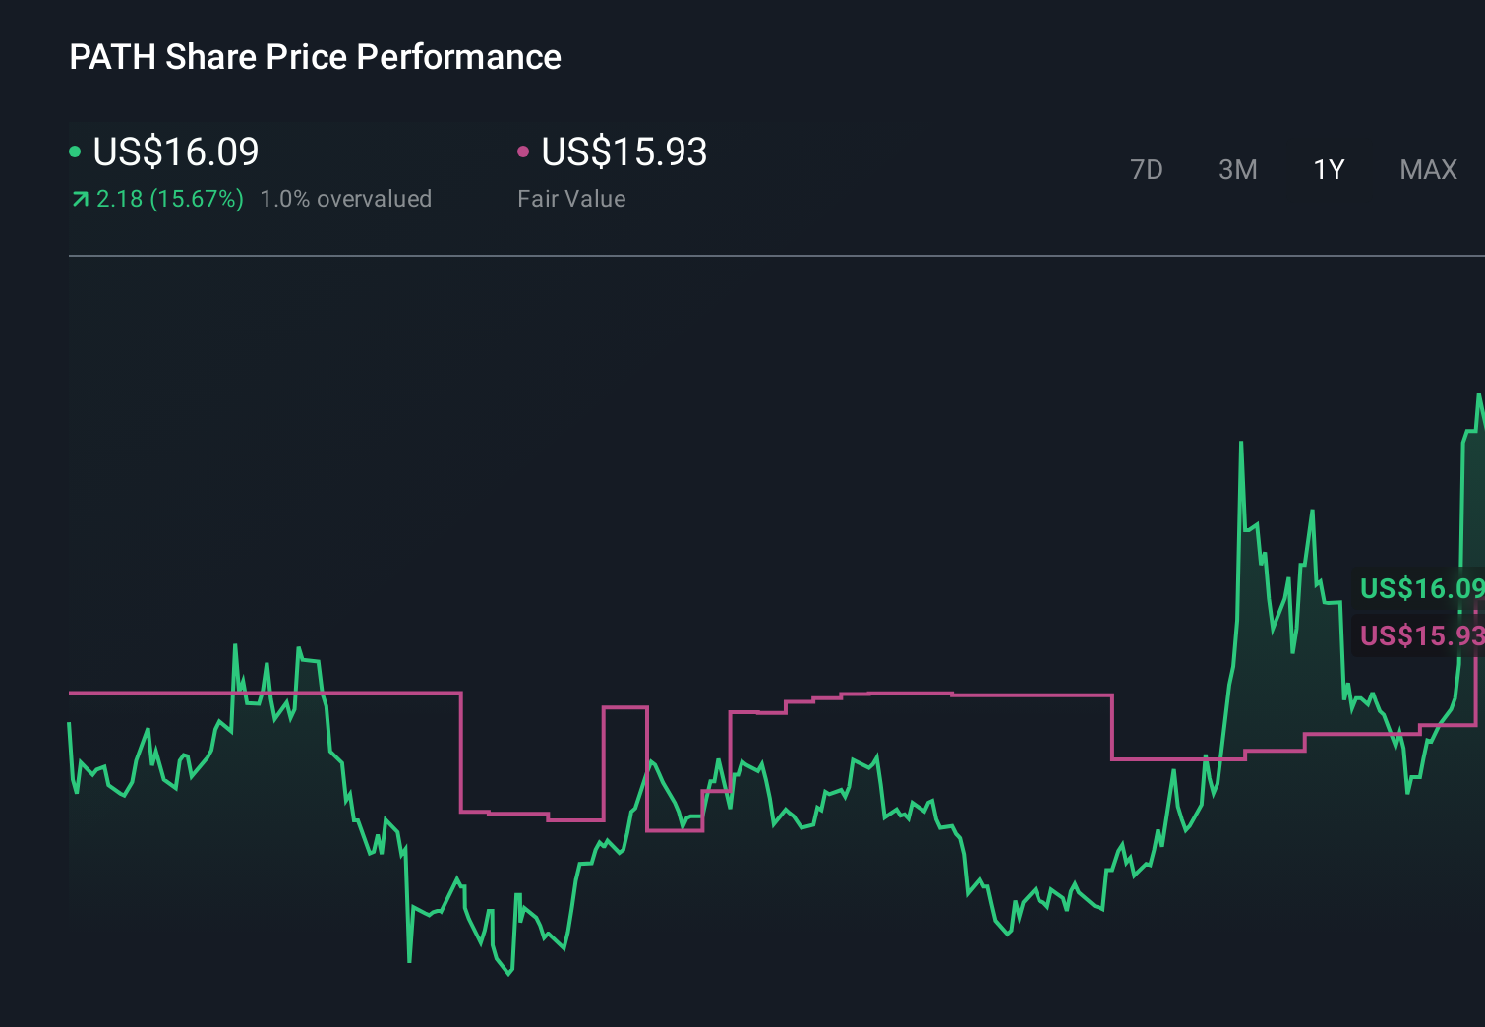Click the lowest dip on the green price line
1485x1027 pixels.
[508, 974]
